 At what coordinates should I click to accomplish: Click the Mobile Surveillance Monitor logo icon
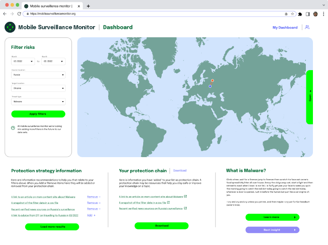tap(10, 28)
